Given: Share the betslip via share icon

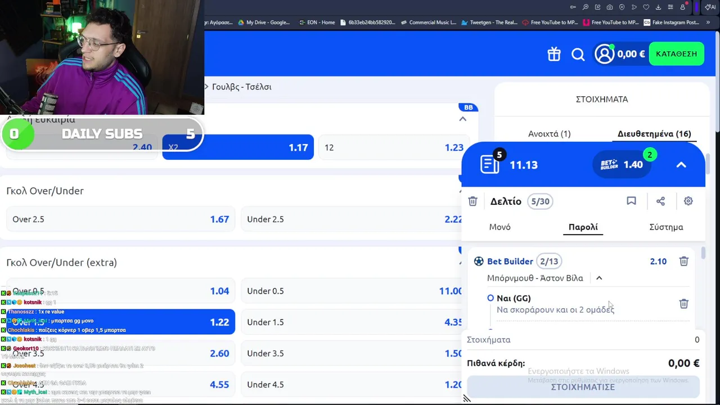Looking at the screenshot, I should [x=660, y=201].
